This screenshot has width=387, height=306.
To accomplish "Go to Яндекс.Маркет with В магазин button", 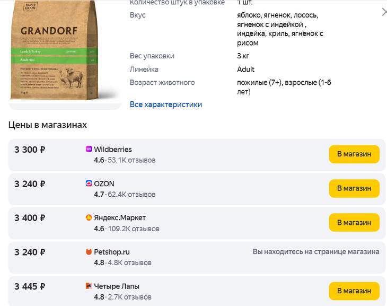I will [x=354, y=223].
